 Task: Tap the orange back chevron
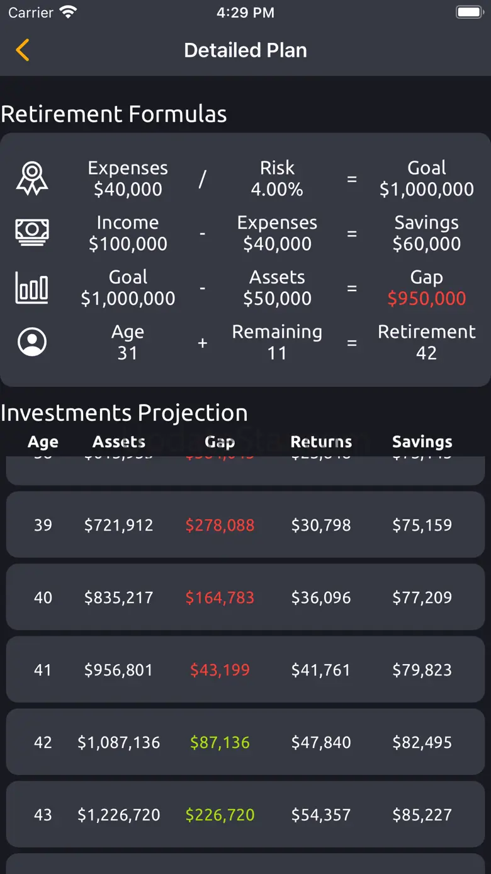coord(23,50)
